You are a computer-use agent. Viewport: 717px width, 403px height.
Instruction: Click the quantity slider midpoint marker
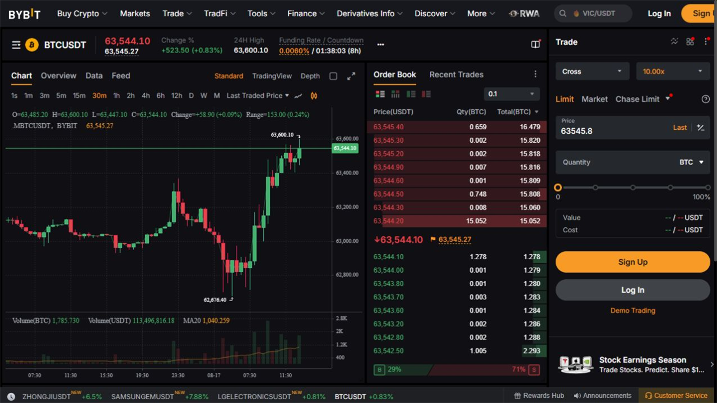tap(633, 188)
